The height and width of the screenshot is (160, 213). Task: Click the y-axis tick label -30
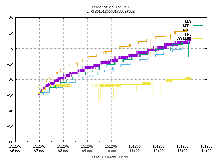(10, 95)
